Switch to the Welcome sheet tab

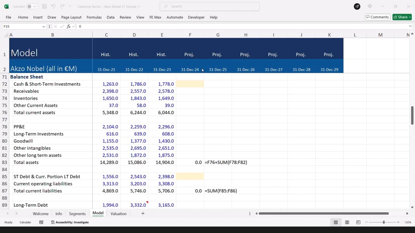click(40, 214)
